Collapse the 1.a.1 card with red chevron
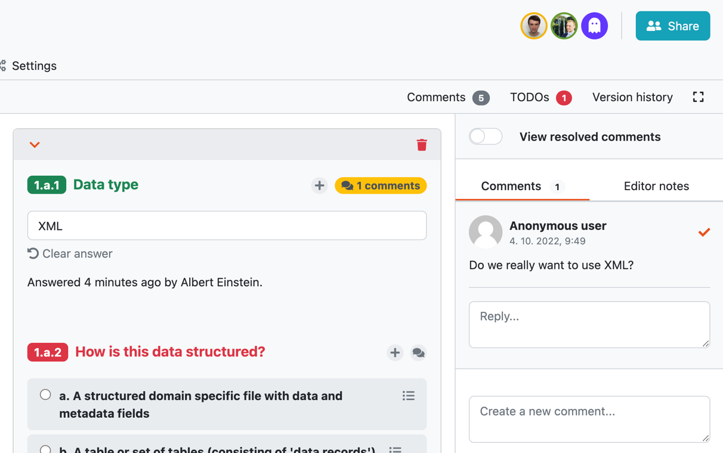The width and height of the screenshot is (723, 453). pyautogui.click(x=34, y=144)
